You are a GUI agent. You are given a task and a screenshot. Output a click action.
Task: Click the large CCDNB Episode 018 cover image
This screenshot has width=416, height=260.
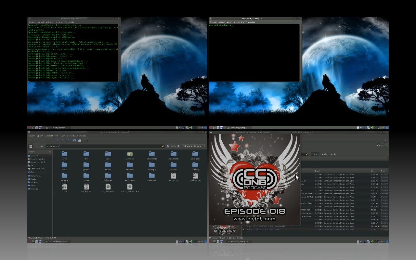pyautogui.click(x=254, y=179)
